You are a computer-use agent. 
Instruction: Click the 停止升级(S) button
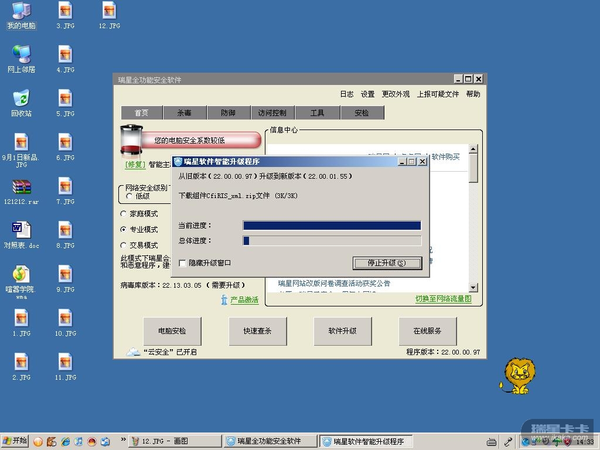pyautogui.click(x=387, y=263)
